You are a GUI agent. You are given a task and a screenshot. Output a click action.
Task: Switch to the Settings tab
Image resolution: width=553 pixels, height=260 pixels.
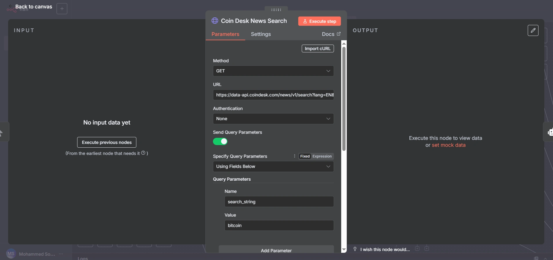(261, 34)
